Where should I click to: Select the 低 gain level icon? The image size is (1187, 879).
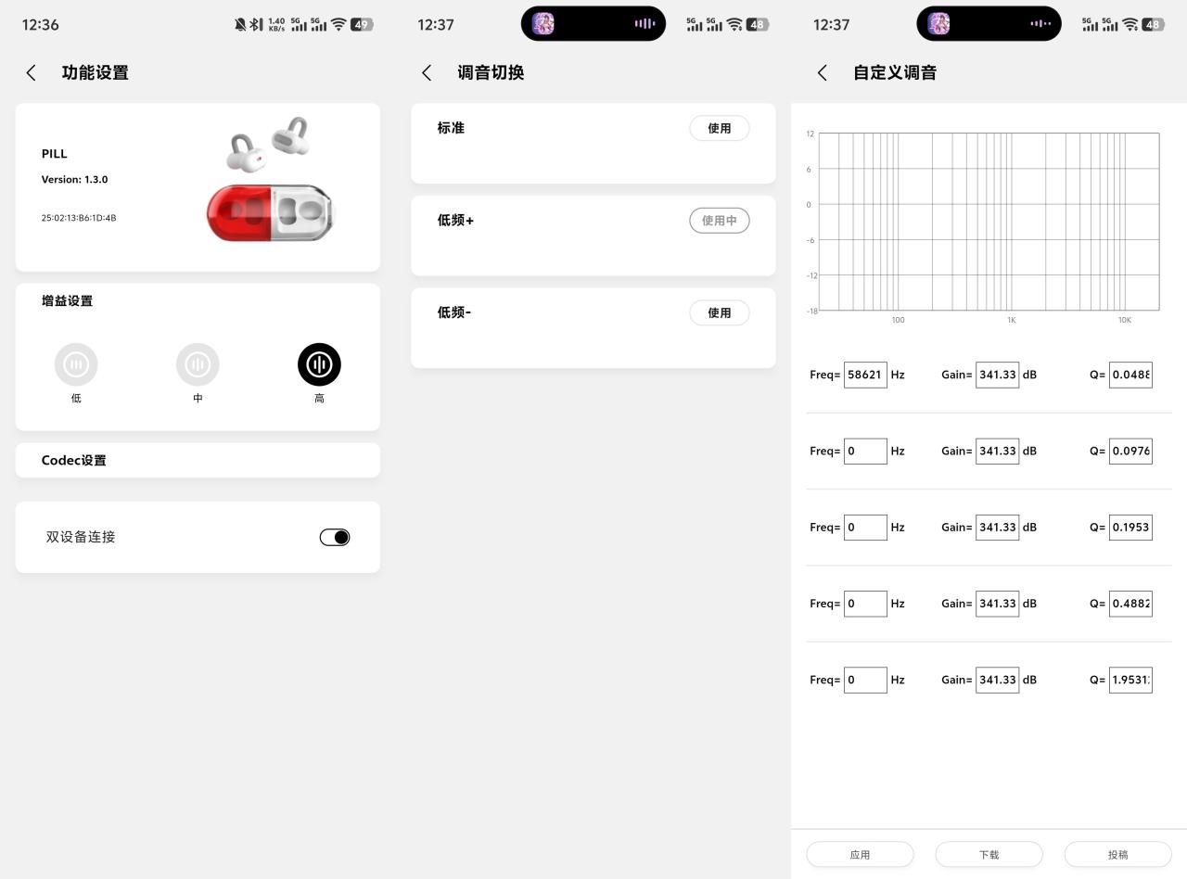76,364
